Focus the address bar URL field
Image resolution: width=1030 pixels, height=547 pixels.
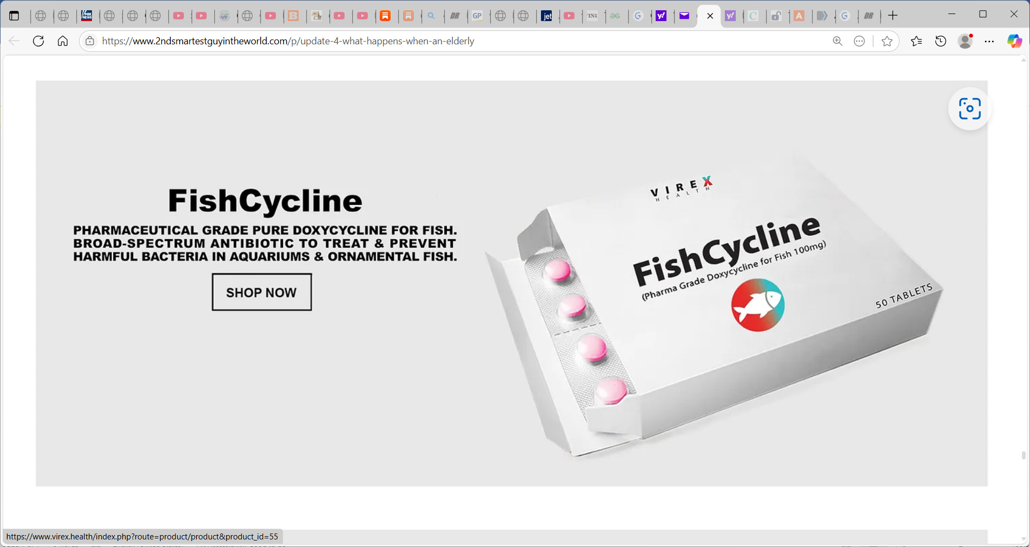coord(460,41)
